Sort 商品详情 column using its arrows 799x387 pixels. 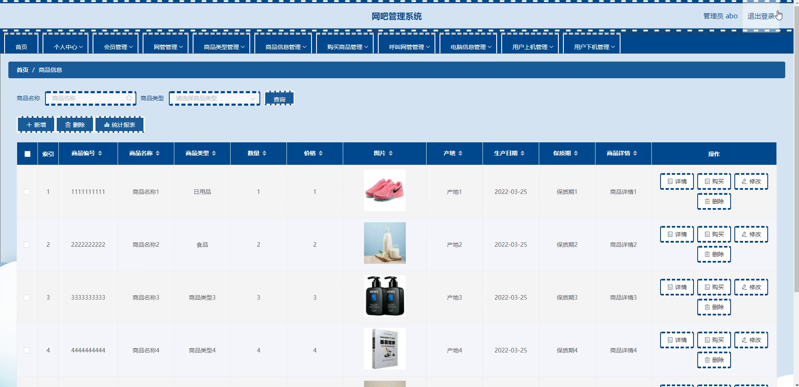(x=635, y=154)
